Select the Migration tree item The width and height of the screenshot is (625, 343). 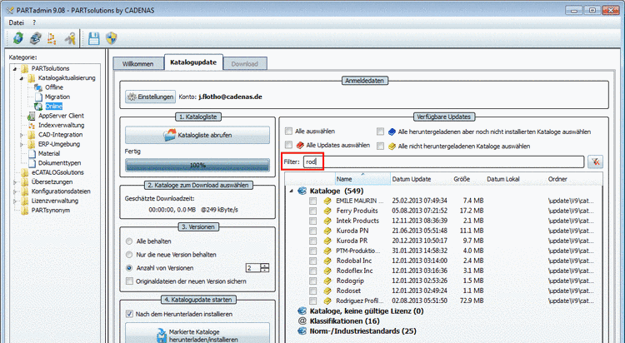pos(57,97)
